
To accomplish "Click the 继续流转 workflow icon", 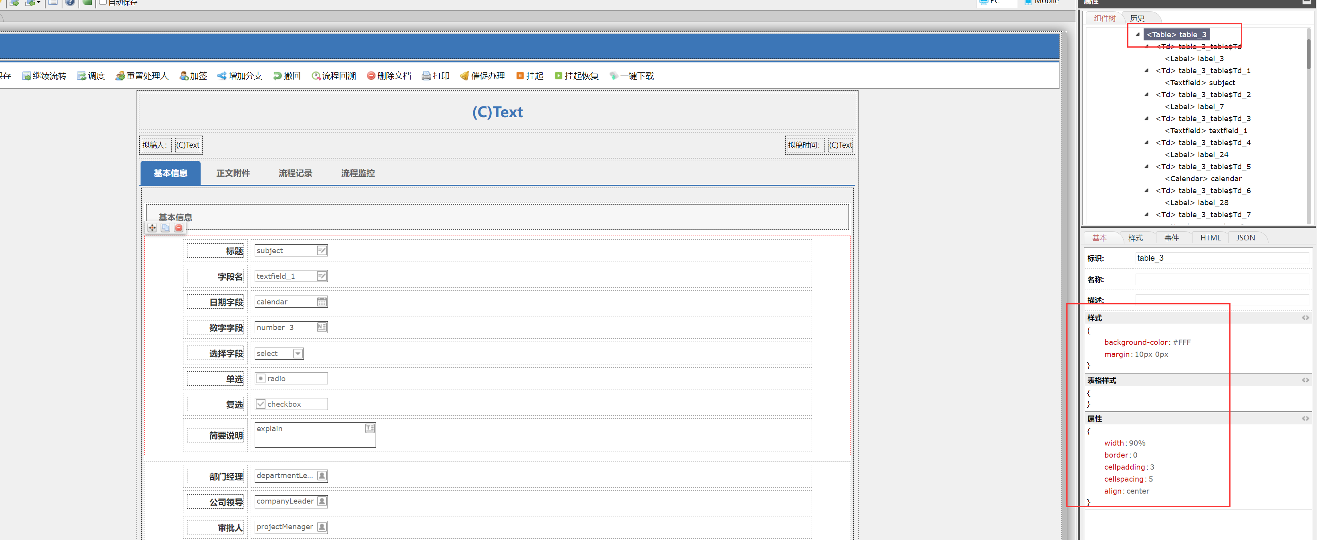I will (26, 76).
